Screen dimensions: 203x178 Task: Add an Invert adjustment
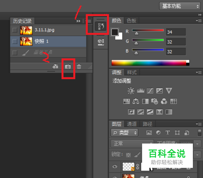coord(131,112)
